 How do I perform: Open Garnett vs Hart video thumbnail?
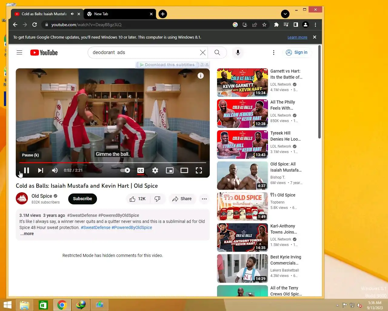click(242, 82)
